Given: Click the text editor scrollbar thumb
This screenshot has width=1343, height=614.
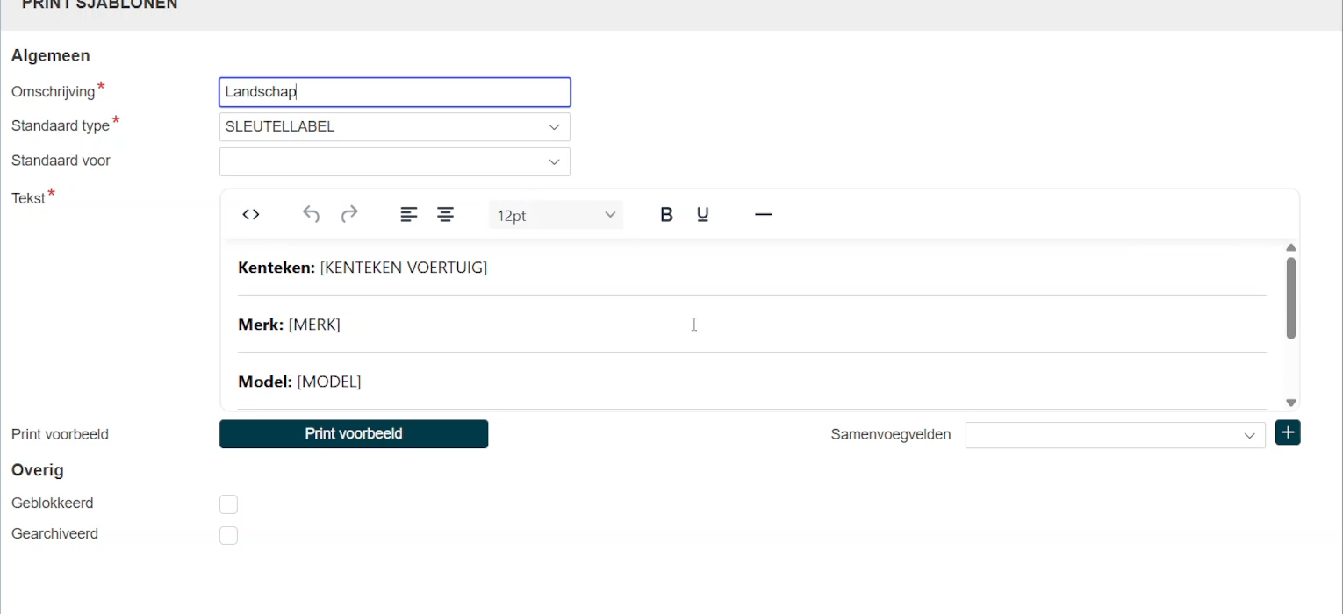Looking at the screenshot, I should [1291, 297].
